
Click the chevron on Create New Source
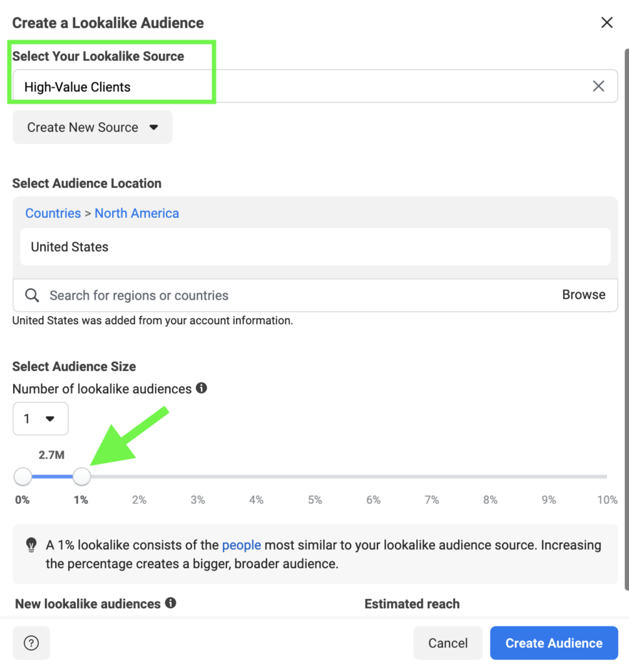154,127
